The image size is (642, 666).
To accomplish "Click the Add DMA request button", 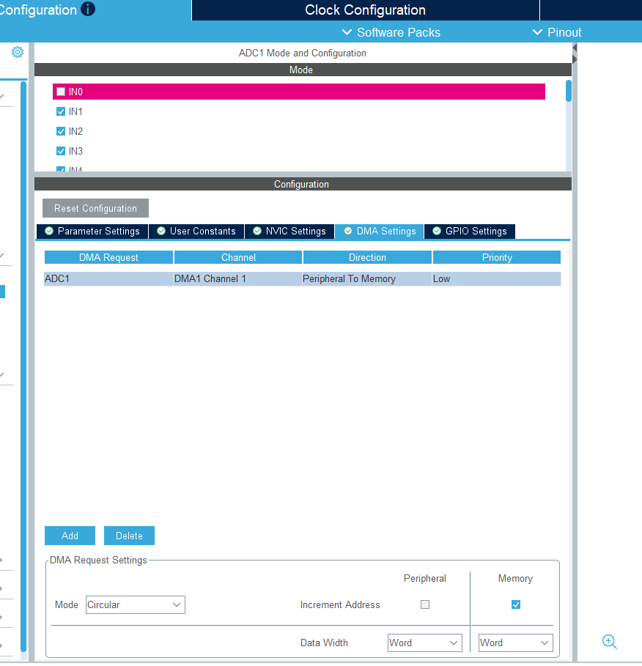I will point(70,536).
